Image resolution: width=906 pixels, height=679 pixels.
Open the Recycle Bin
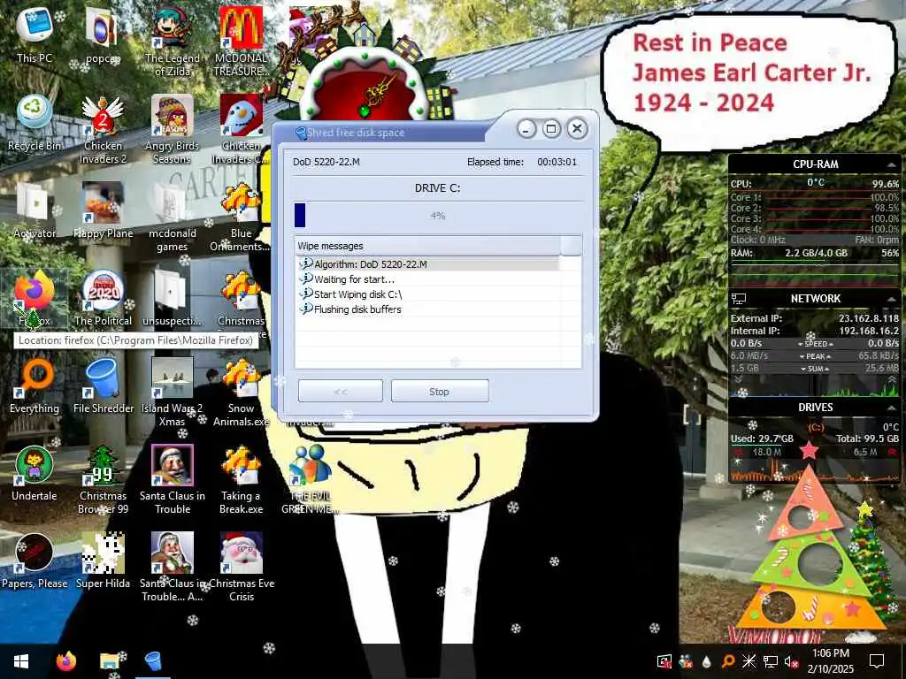35,124
